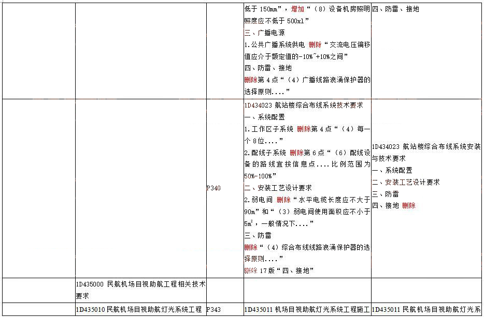
Task: Select the 1D435010 民航机场目视助航灯光系统工程 cell
Action: pos(138,310)
